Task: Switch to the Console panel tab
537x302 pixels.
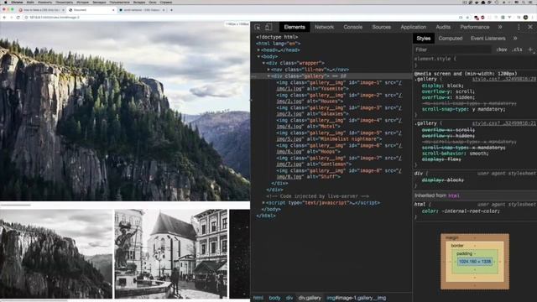Action: (352, 27)
